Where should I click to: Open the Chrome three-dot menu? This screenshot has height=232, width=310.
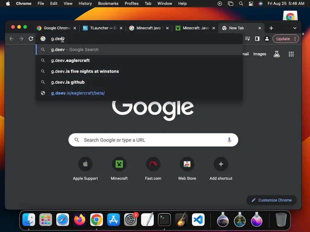point(295,39)
